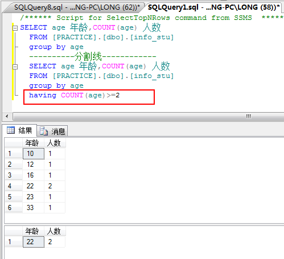Select the 年龄 header in second result grid
This screenshot has width=284, height=259.
(x=33, y=231)
